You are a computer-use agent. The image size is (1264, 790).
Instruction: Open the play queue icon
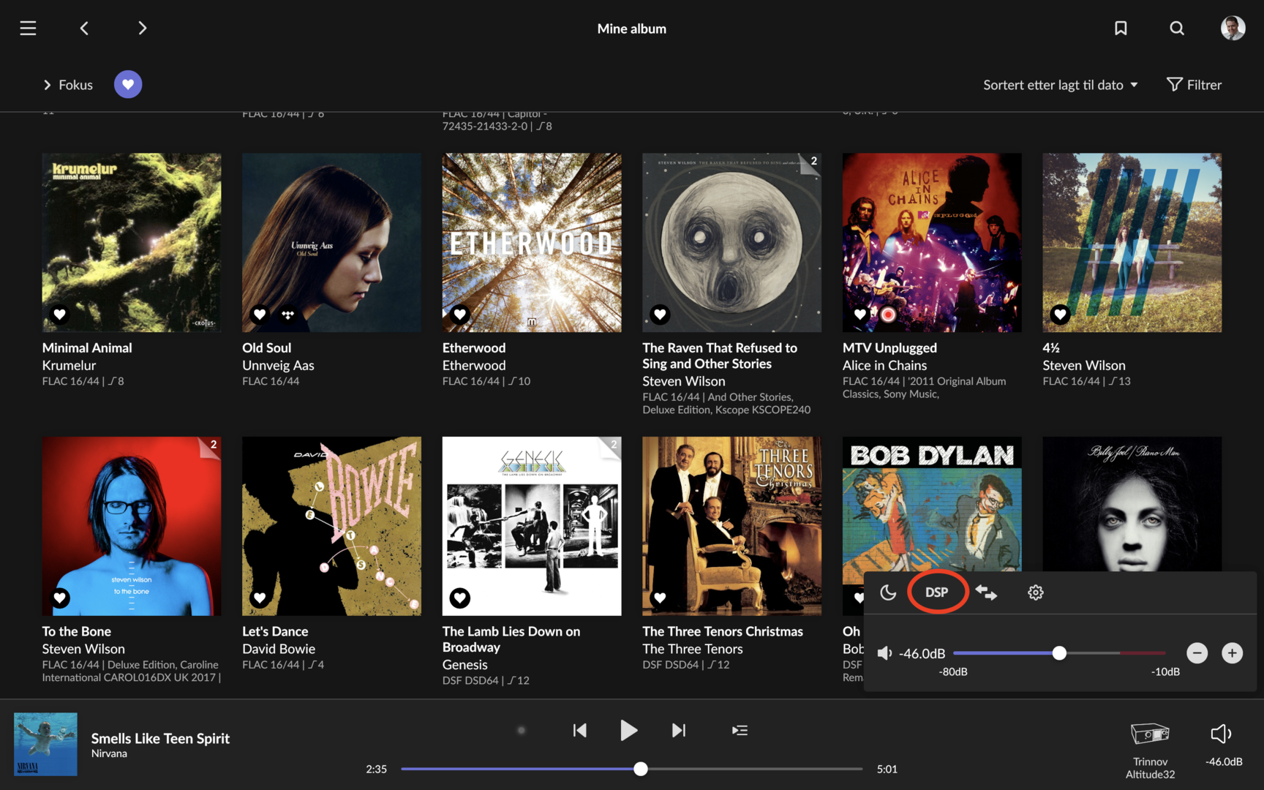coord(740,730)
